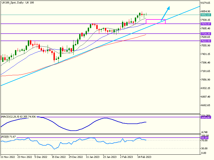Select the 7728.35 level price tag
This screenshot has height=160, width=214.
(205, 34)
